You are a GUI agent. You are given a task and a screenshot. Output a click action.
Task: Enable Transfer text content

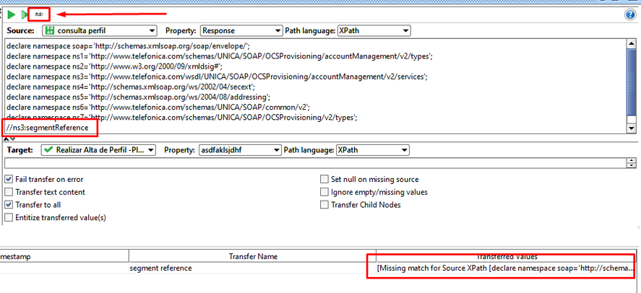[9, 192]
